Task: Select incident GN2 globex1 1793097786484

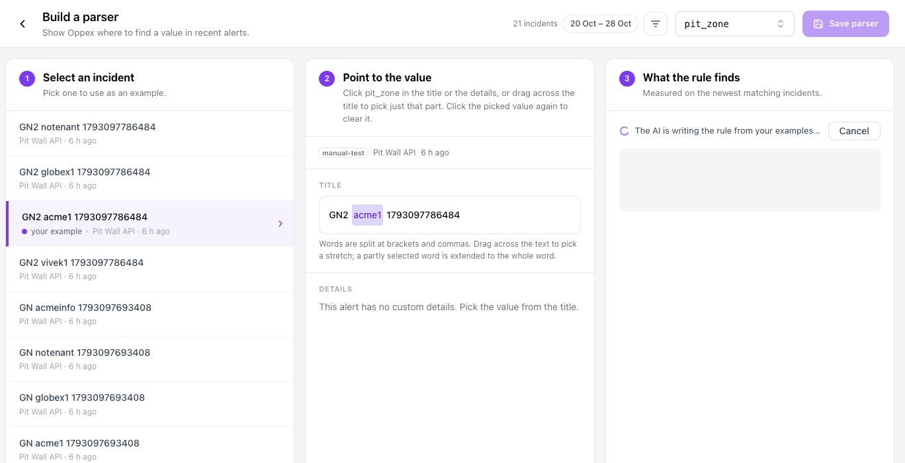Action: click(150, 178)
